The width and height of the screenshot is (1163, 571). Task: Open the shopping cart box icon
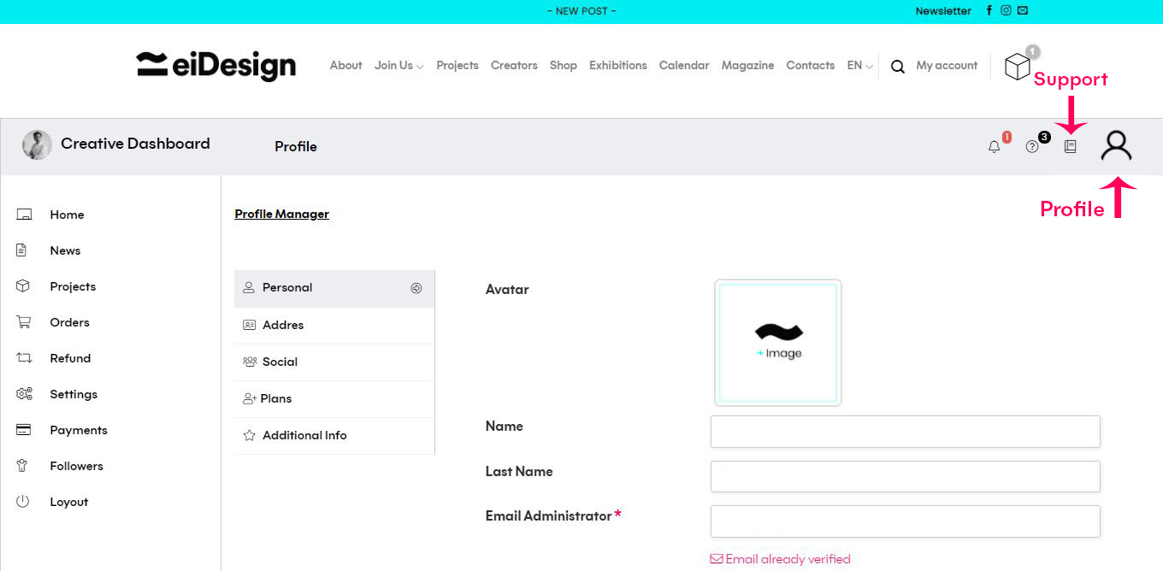[1017, 67]
